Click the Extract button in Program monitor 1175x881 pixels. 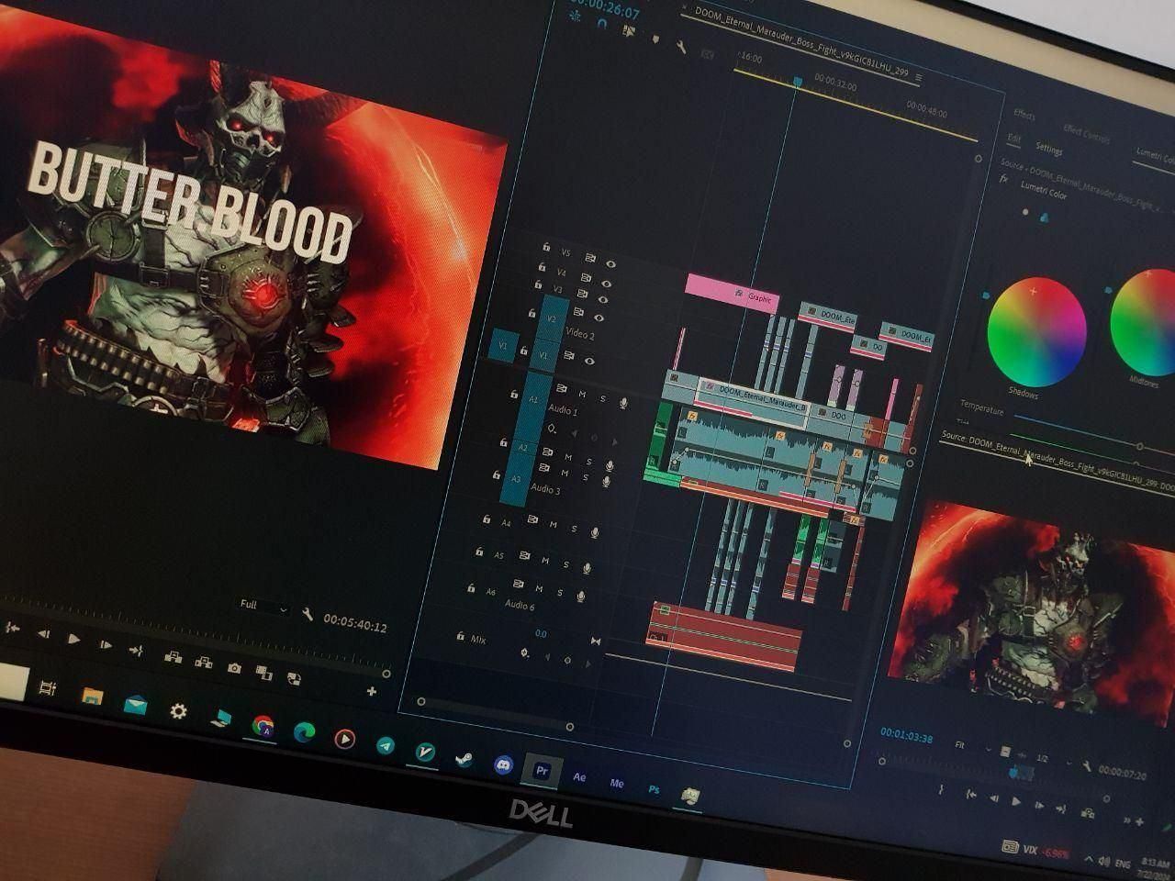point(204,663)
